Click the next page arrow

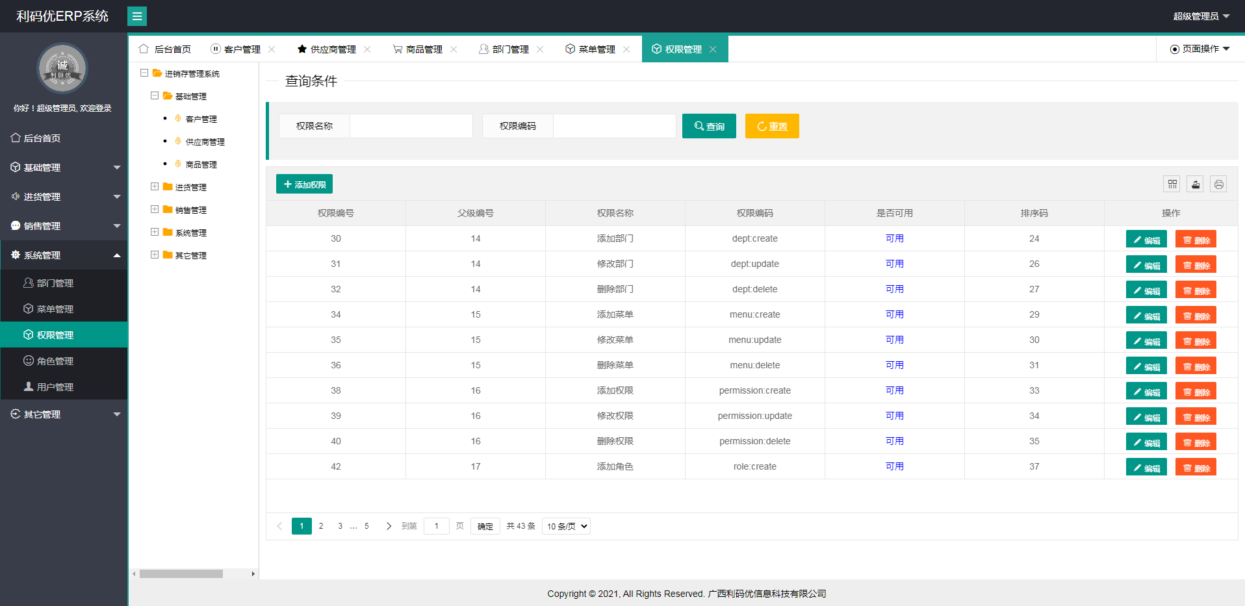389,526
